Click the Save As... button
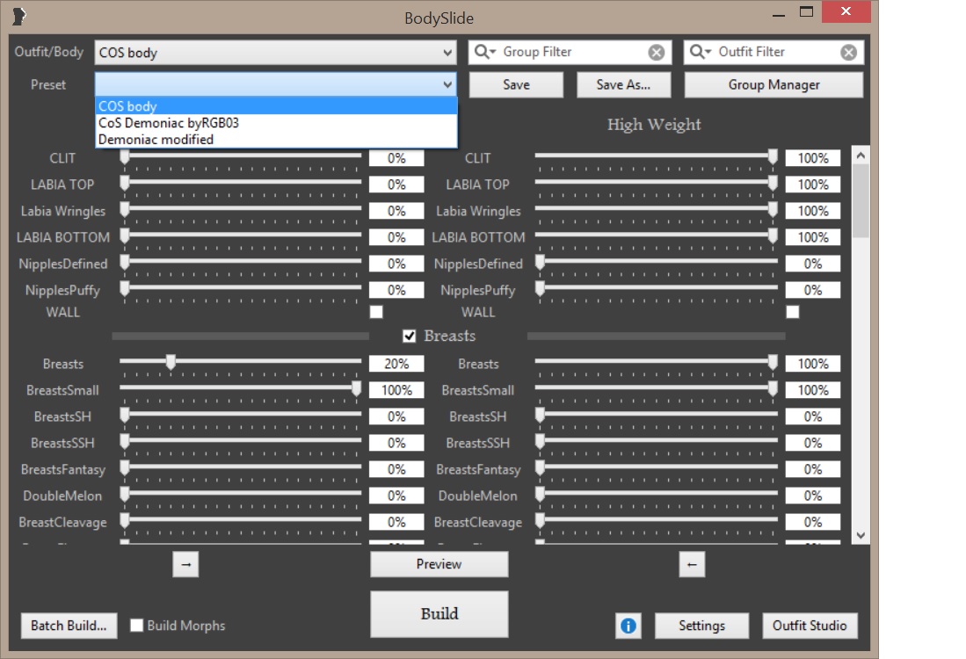The image size is (966, 659). coord(623,85)
